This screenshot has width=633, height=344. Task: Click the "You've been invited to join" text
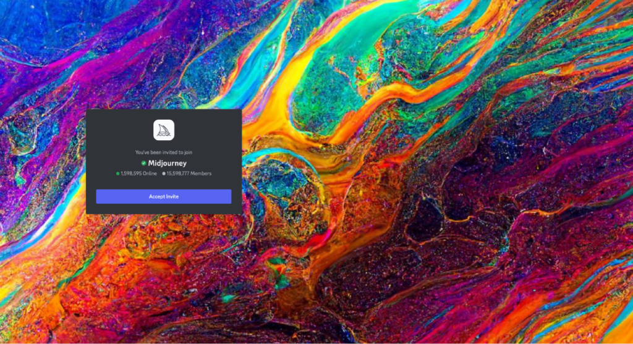[x=163, y=153]
